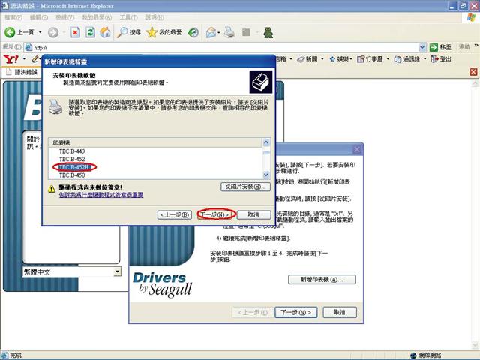Screen dimensions: 480x360
Task: Select TEC B-458 in the printer list
Action: 72,175
